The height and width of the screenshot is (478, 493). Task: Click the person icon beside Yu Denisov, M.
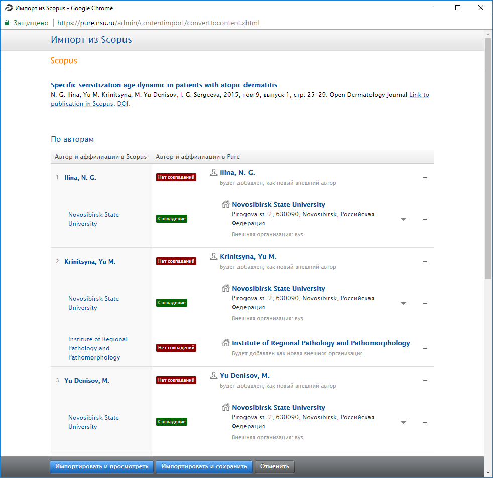(x=214, y=375)
